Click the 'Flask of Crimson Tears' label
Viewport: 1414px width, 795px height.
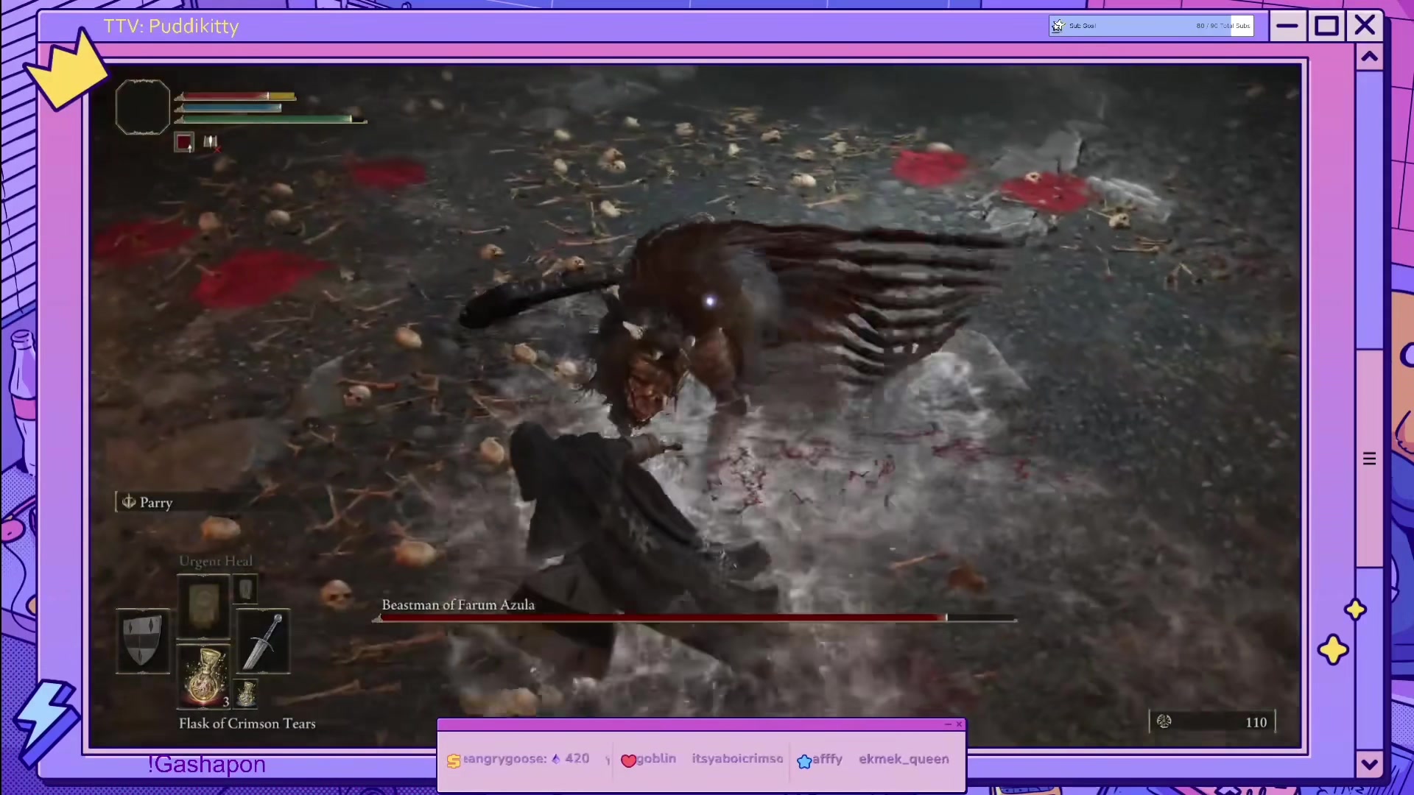pos(247,724)
